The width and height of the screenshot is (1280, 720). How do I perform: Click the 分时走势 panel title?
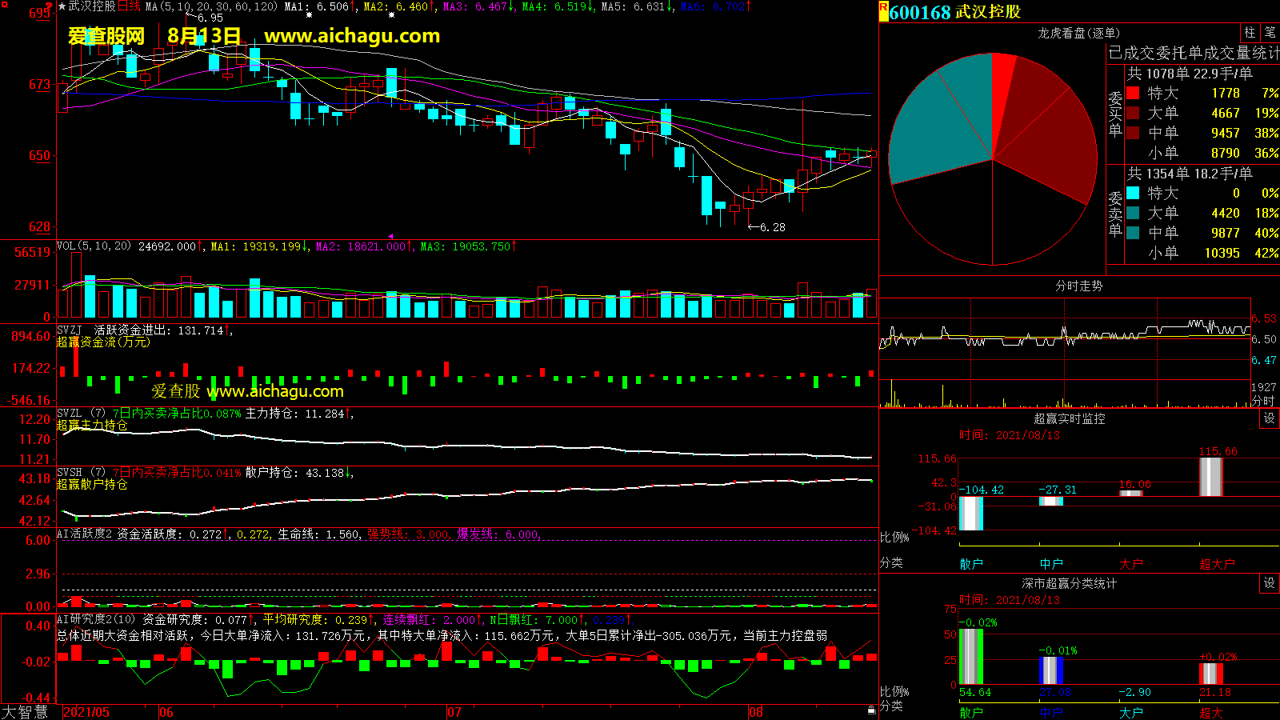1078,286
